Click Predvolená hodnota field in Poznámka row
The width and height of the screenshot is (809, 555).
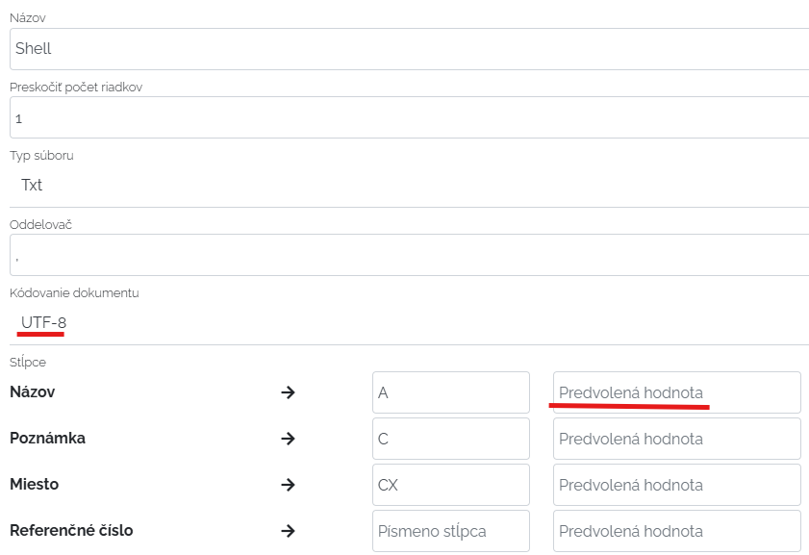coord(676,439)
